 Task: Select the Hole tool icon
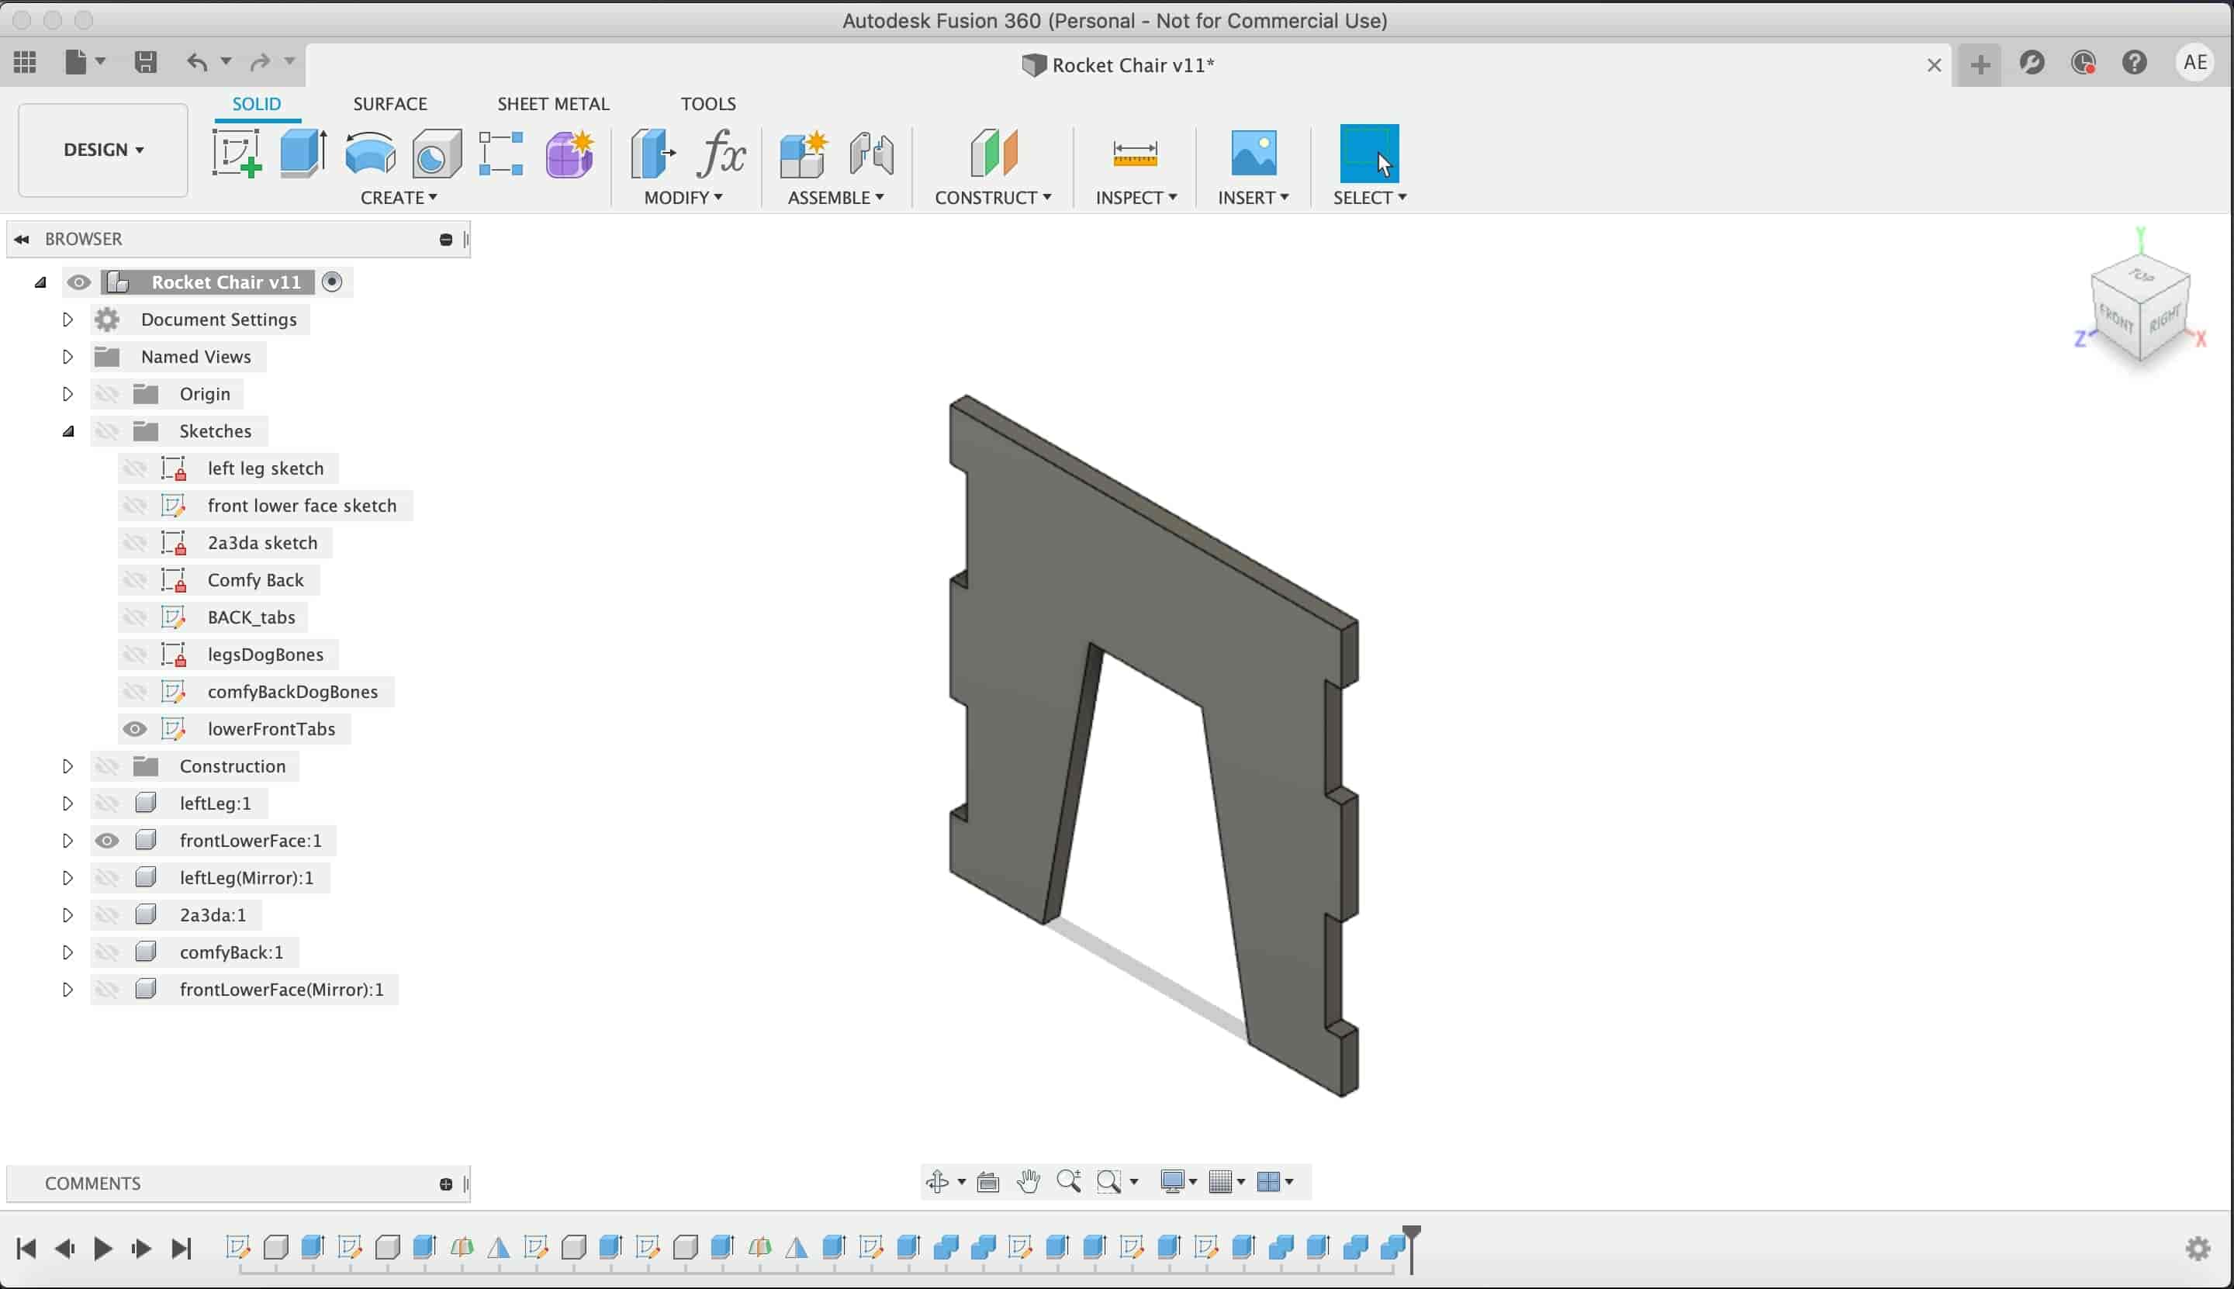pos(437,153)
